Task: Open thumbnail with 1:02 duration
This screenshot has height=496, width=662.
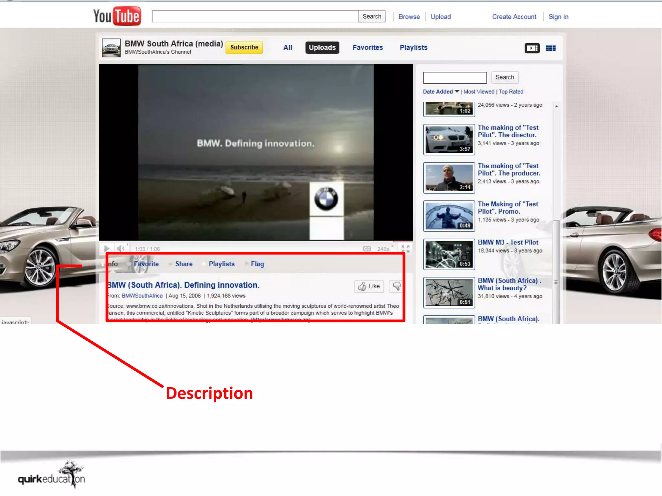Action: point(449,109)
